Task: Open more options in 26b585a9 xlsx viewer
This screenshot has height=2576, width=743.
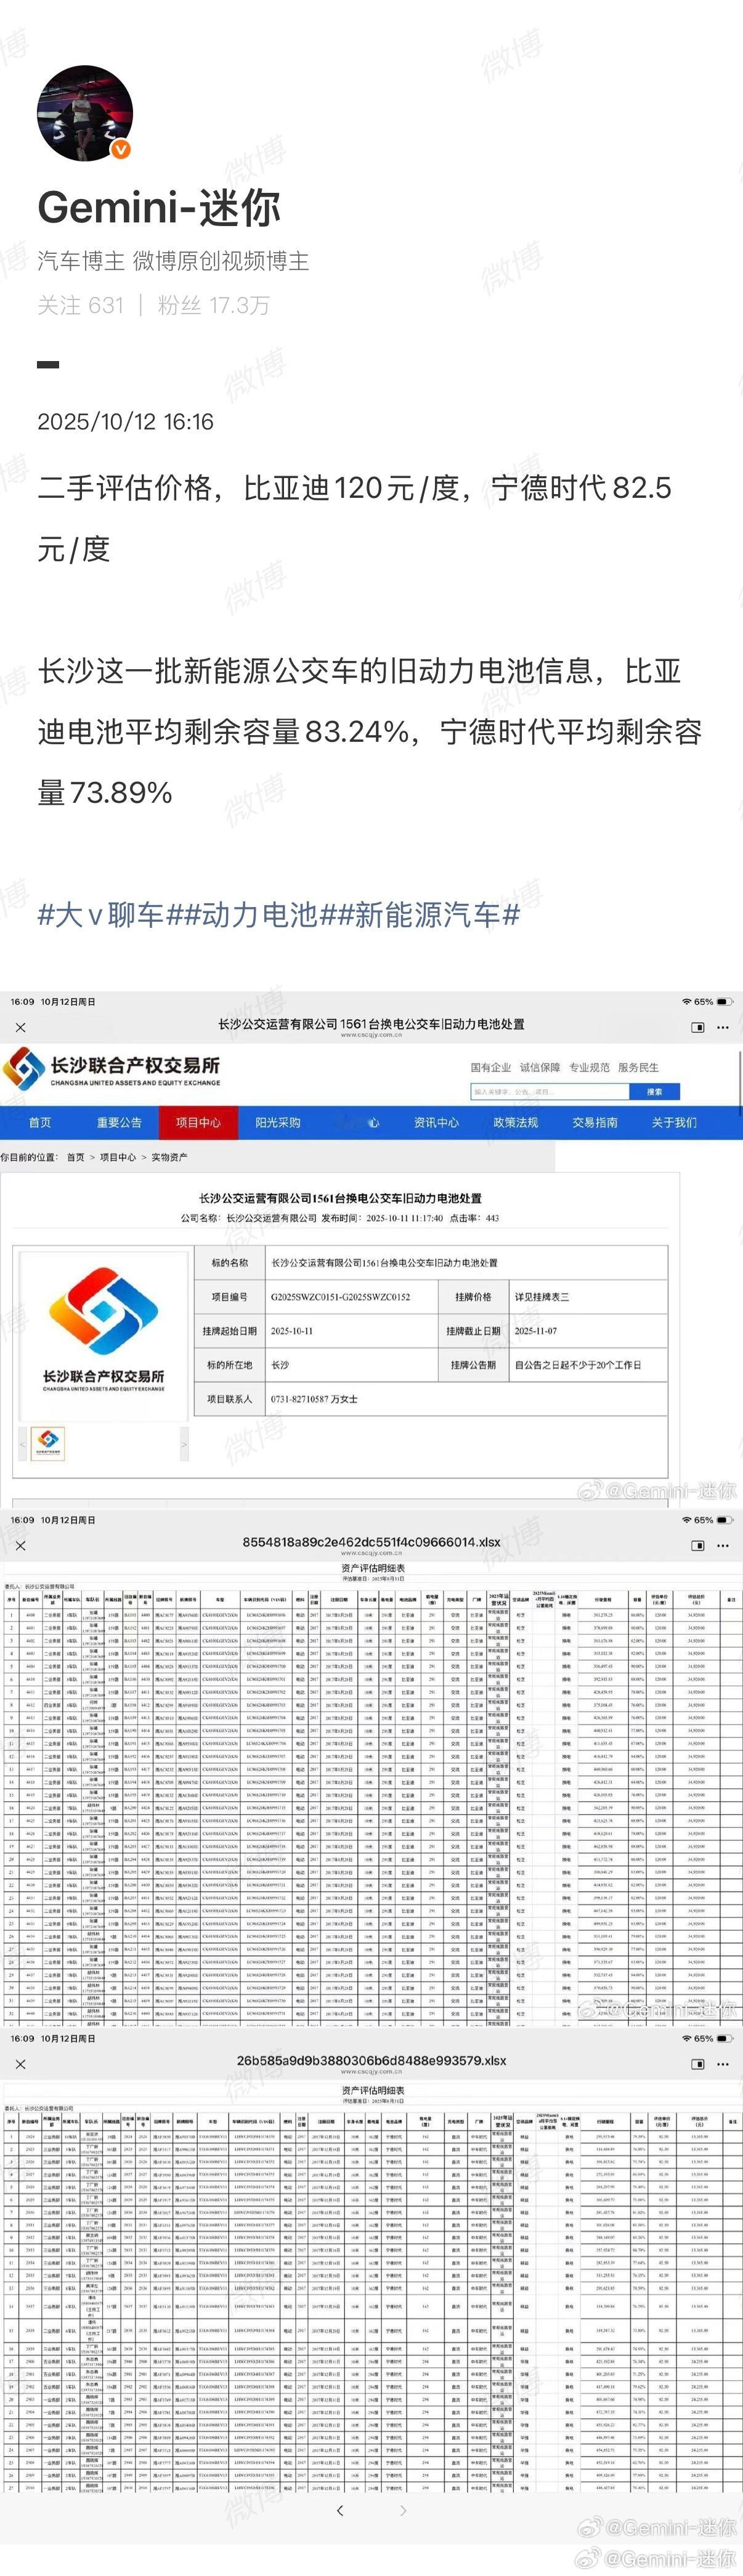Action: (723, 2063)
